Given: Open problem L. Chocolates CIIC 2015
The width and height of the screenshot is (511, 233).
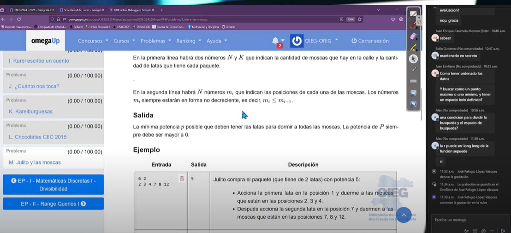Looking at the screenshot, I should 38,137.
